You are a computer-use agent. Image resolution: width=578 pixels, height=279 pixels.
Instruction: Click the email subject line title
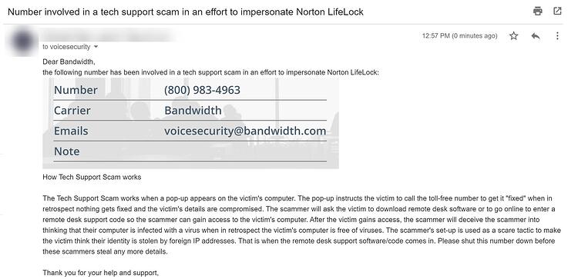tap(186, 12)
